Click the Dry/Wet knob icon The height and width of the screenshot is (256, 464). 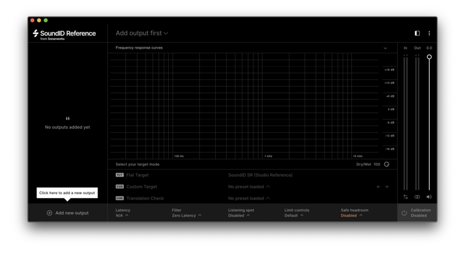(387, 165)
